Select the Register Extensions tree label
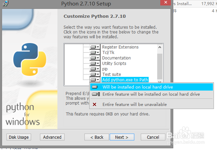The image size is (217, 150). tap(120, 47)
